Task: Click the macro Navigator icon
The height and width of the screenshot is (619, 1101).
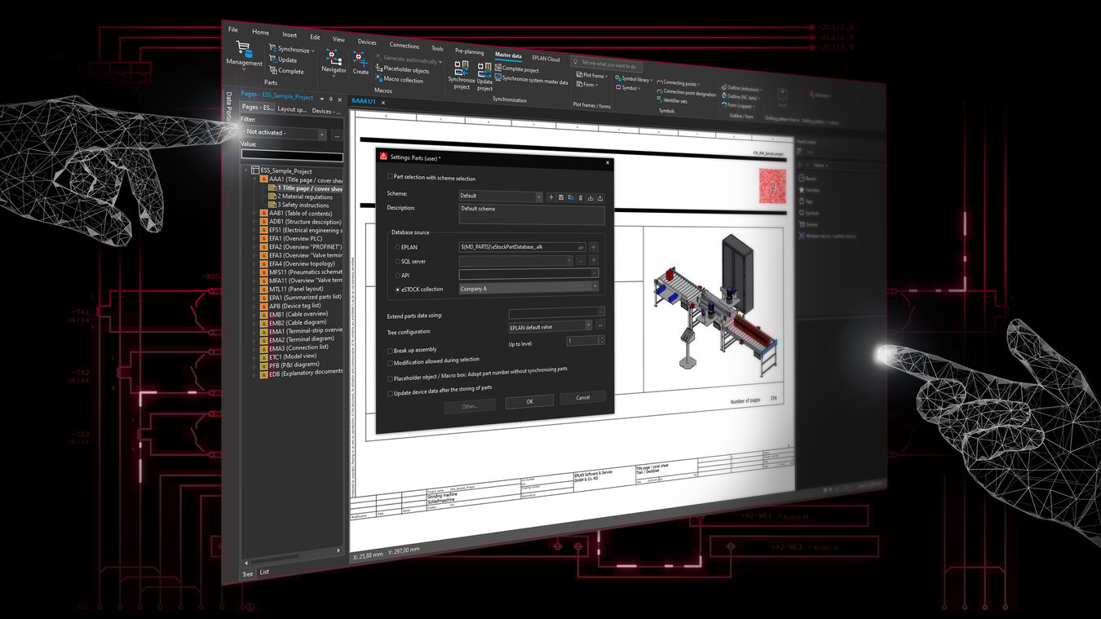Action: point(334,60)
